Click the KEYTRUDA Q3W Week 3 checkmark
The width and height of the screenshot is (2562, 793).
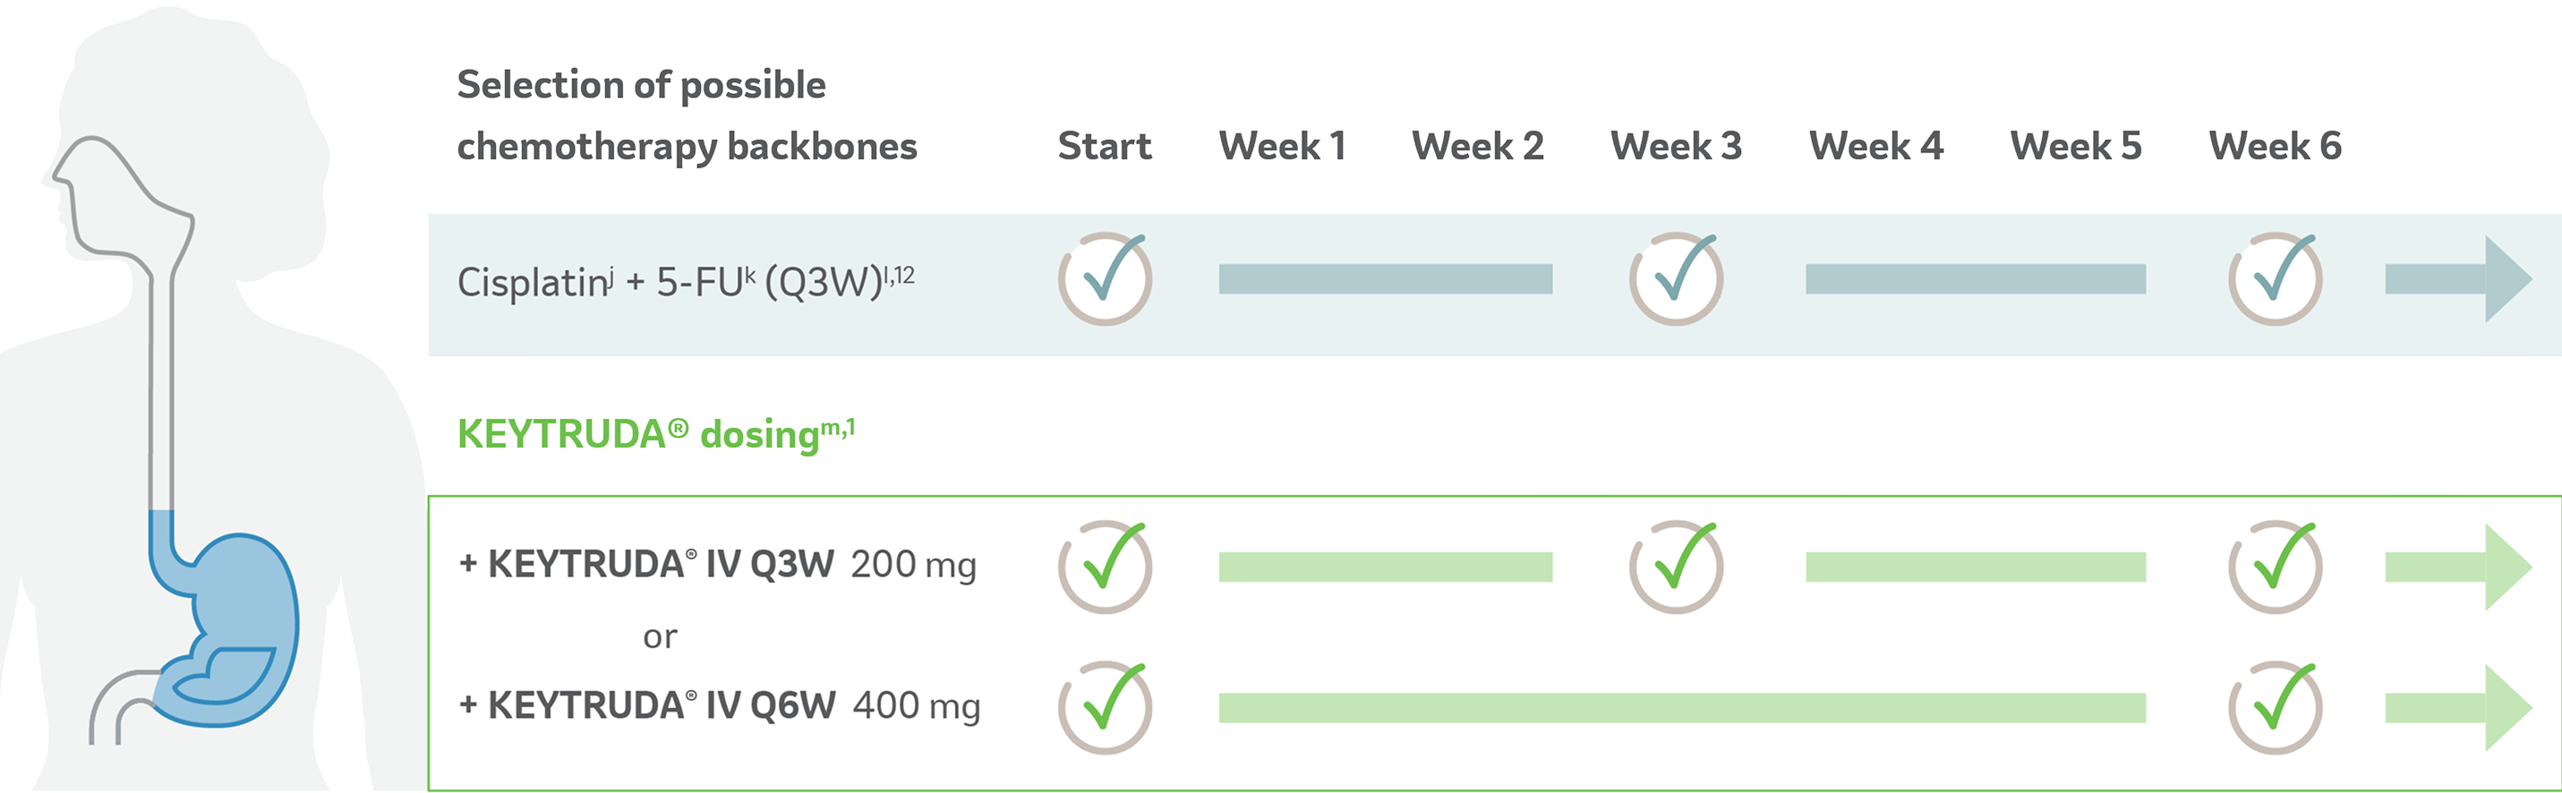pos(1676,567)
